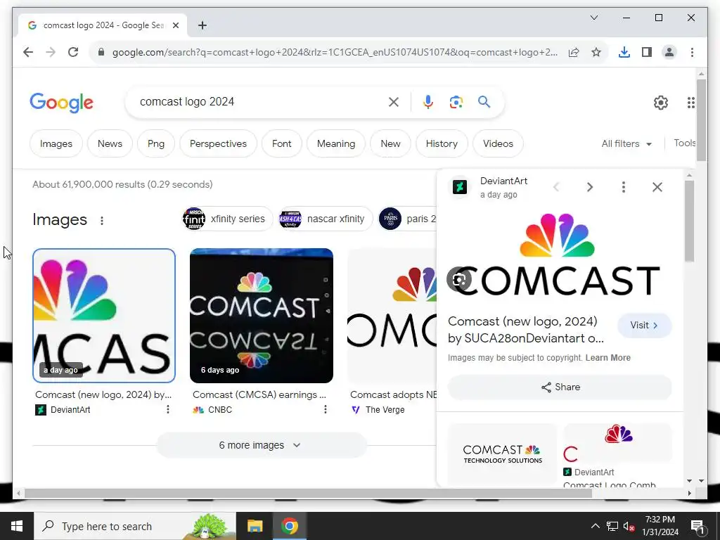Image resolution: width=720 pixels, height=540 pixels.
Task: Select the Perspectives filter chip
Action: pyautogui.click(x=218, y=143)
